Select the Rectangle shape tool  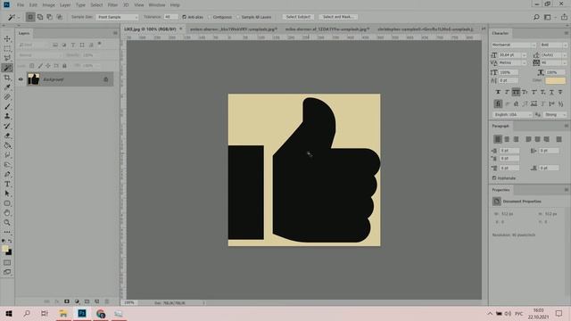pyautogui.click(x=7, y=203)
